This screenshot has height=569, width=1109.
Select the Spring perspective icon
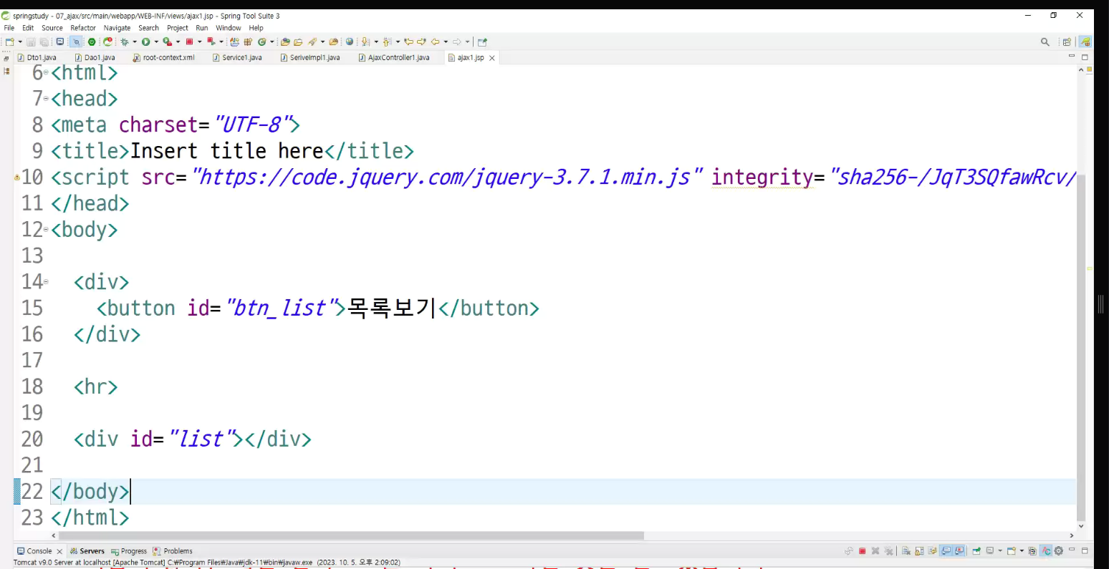[x=1085, y=42]
